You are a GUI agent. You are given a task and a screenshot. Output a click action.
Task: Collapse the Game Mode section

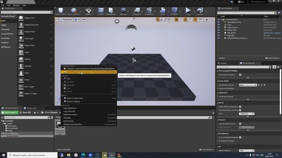coord(217,81)
